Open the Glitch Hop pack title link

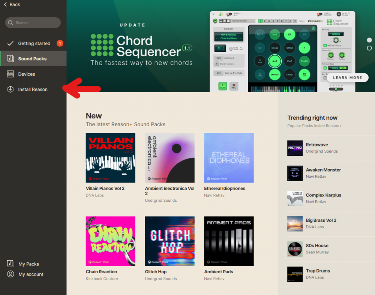pyautogui.click(x=156, y=272)
